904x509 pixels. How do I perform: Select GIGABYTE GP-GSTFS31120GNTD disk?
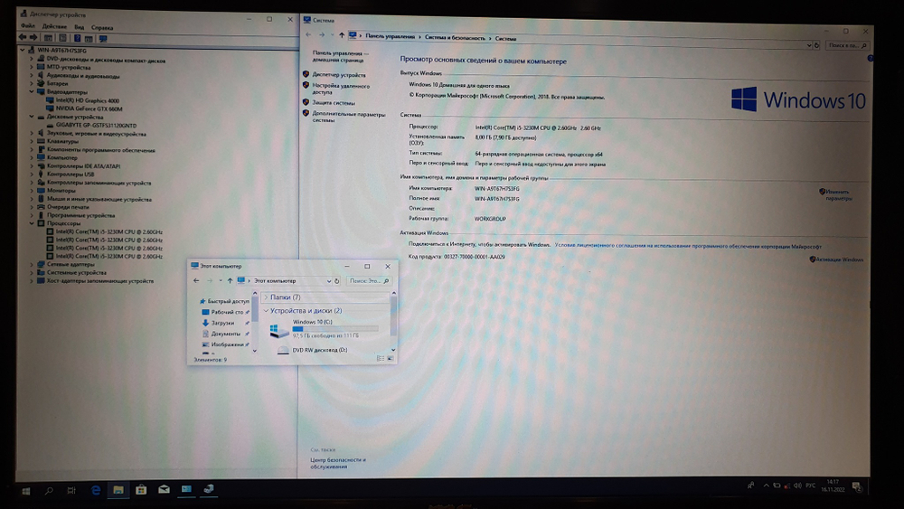(x=96, y=125)
